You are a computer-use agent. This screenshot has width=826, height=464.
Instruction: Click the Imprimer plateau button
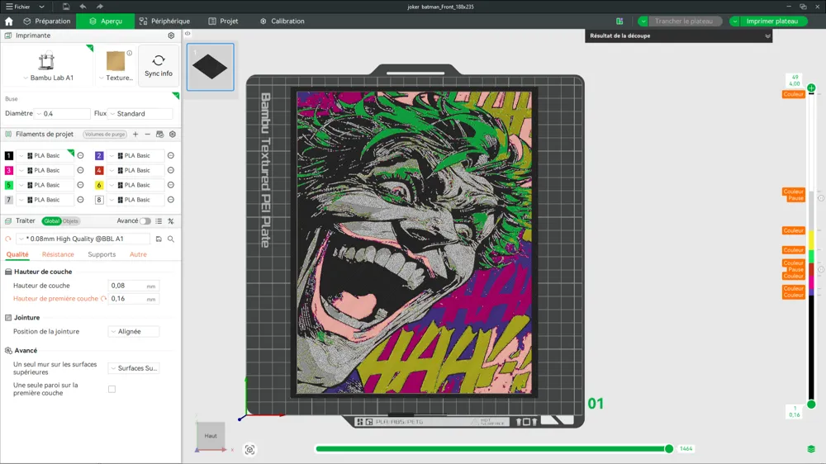pyautogui.click(x=772, y=21)
